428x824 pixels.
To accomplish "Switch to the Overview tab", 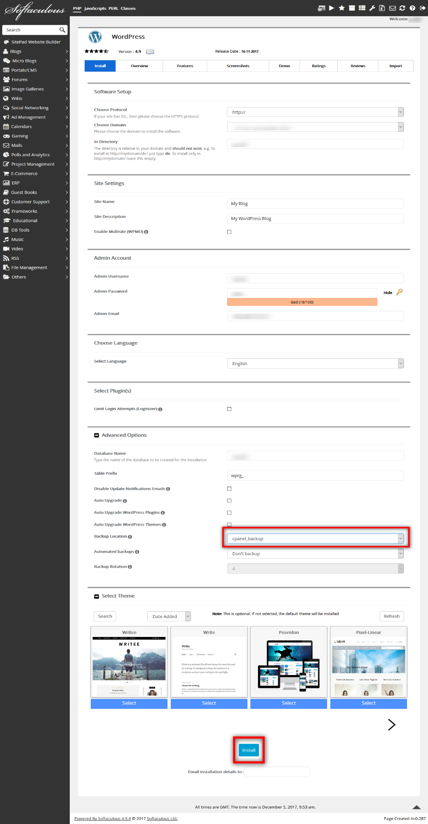I will tap(140, 66).
